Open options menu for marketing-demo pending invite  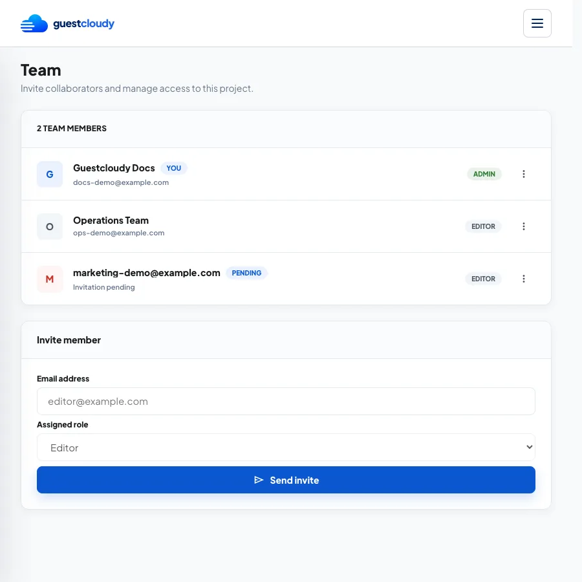pyautogui.click(x=523, y=279)
